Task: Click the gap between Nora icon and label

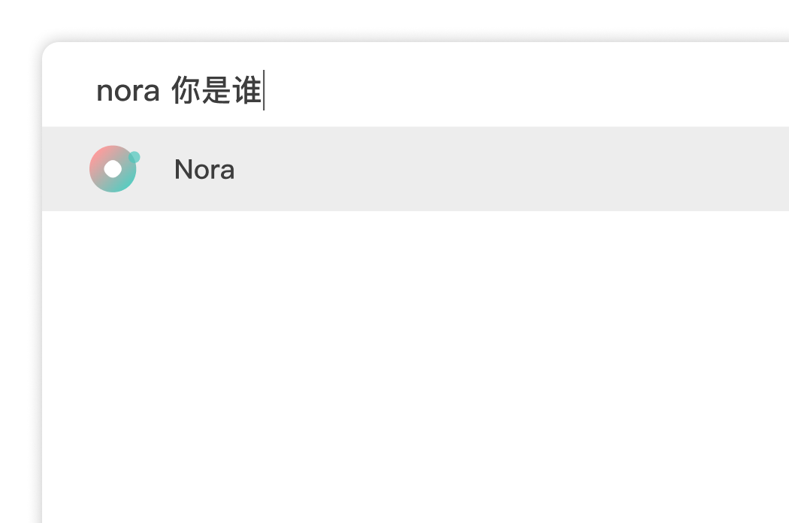Action: click(158, 169)
